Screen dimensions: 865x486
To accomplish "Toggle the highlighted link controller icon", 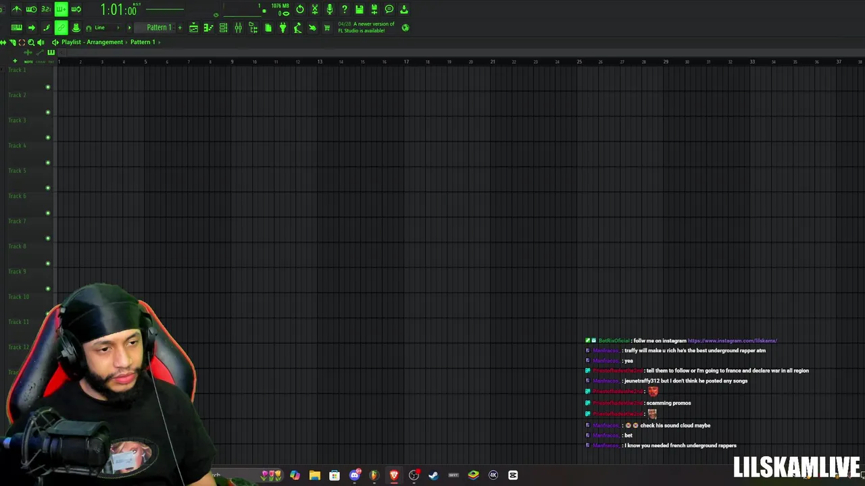I will [x=61, y=28].
